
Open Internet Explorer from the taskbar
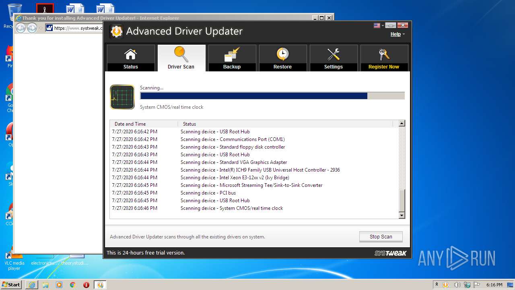[x=32, y=285]
